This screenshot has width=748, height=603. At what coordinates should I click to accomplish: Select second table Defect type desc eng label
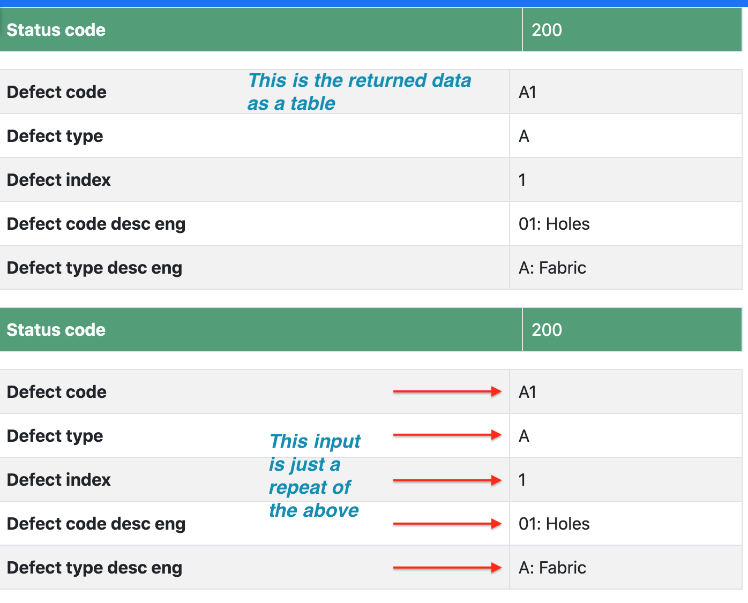(x=95, y=568)
